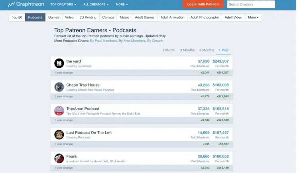Click the Top Patreon Earners - Podcasts heading
This screenshot has width=299, height=173.
pyautogui.click(x=95, y=30)
